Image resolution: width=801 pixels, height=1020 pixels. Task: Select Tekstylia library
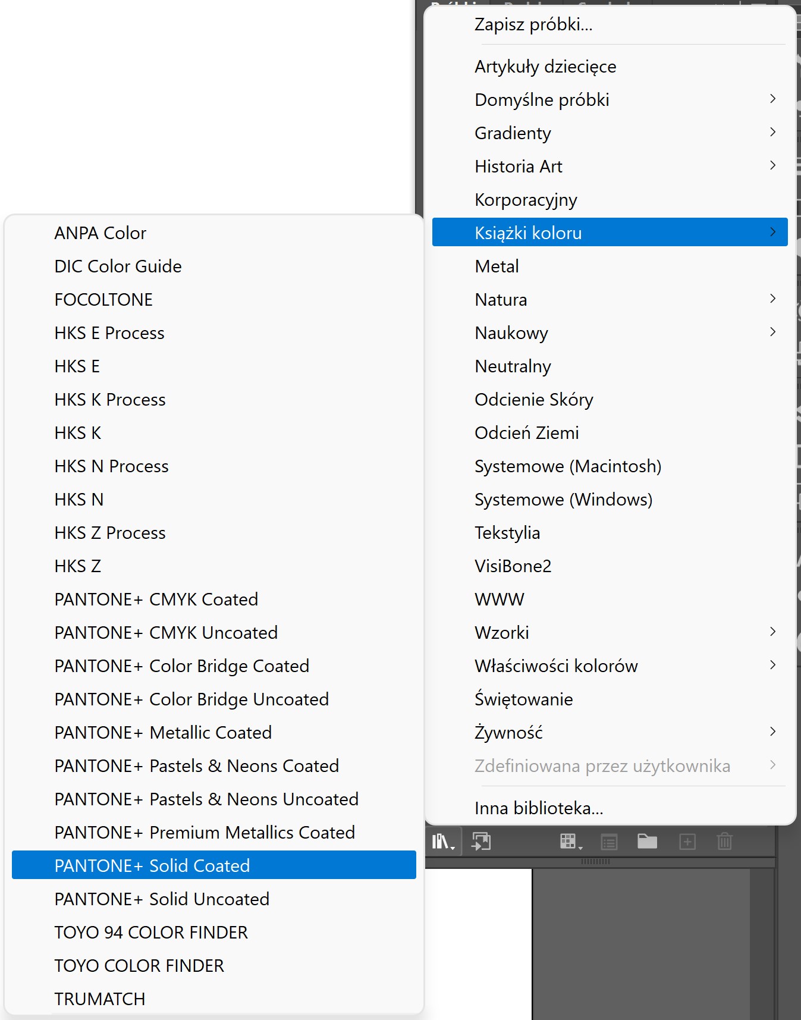coord(610,533)
